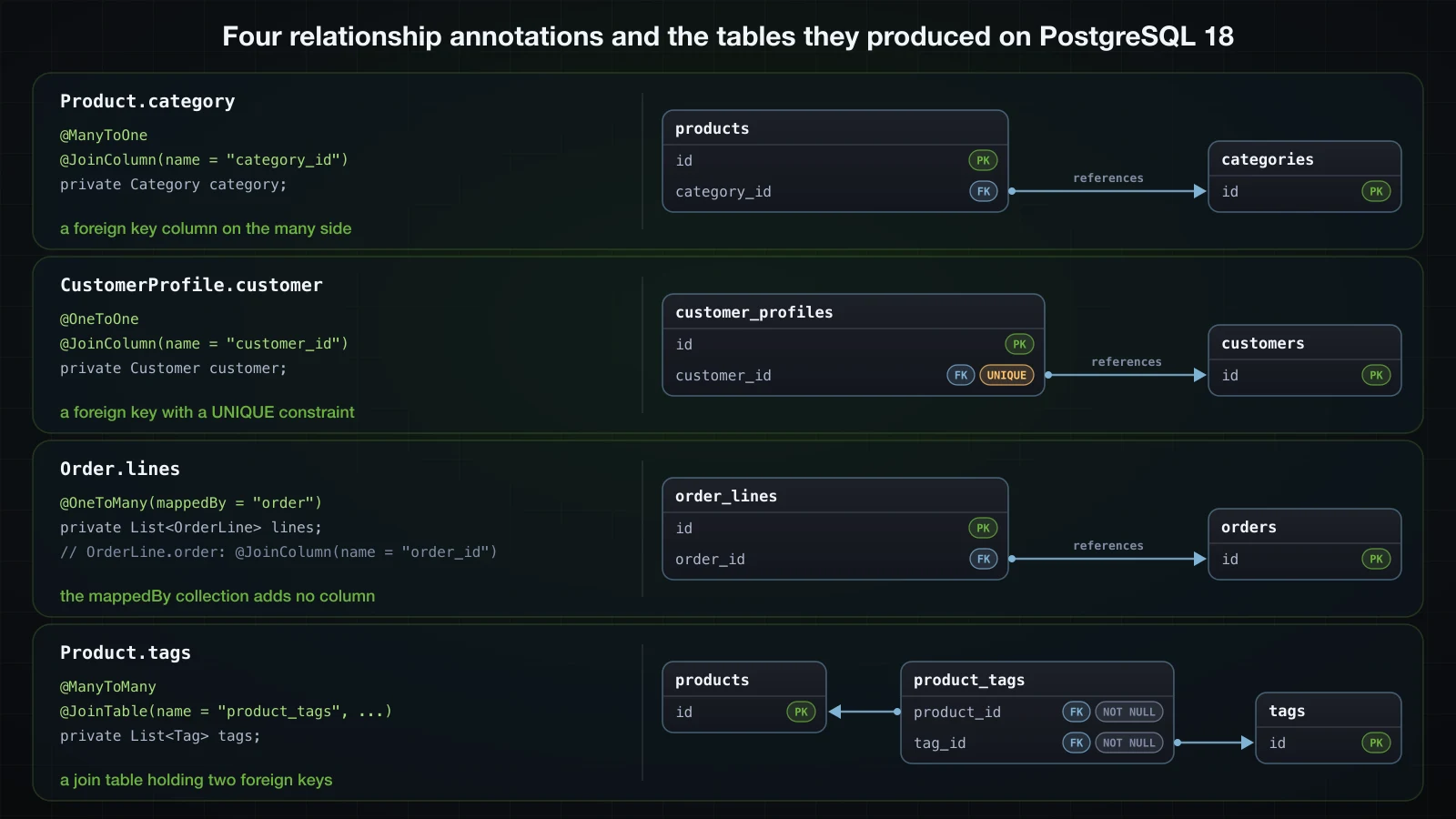Click the PK badge in the products table beside product_tags
The height and width of the screenshot is (819, 1456).
(801, 712)
